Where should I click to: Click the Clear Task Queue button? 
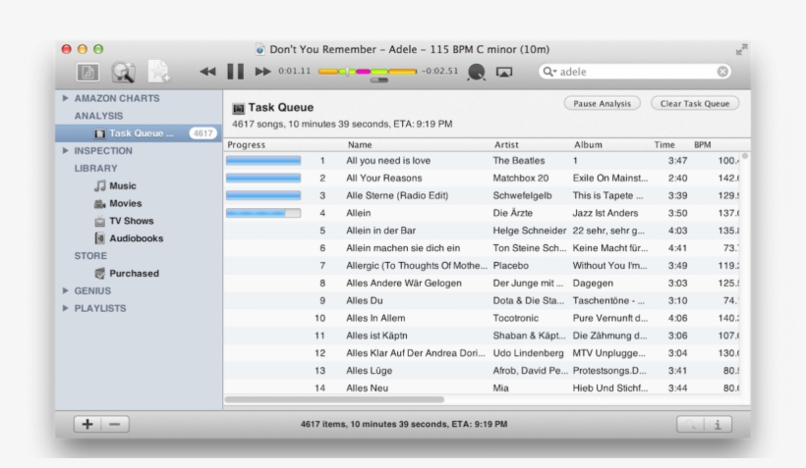pyautogui.click(x=695, y=103)
